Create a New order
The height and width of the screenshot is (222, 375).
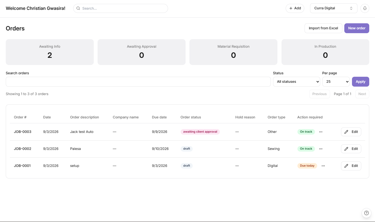tap(357, 28)
